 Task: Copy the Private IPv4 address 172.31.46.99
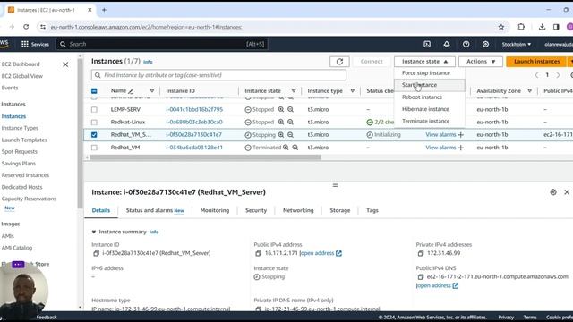pos(421,253)
